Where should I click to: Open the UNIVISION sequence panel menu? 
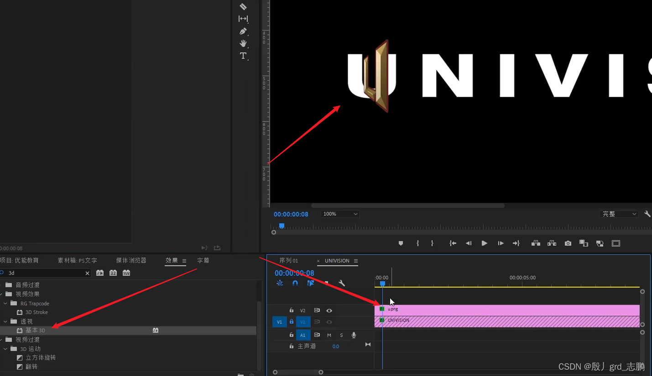tap(356, 261)
